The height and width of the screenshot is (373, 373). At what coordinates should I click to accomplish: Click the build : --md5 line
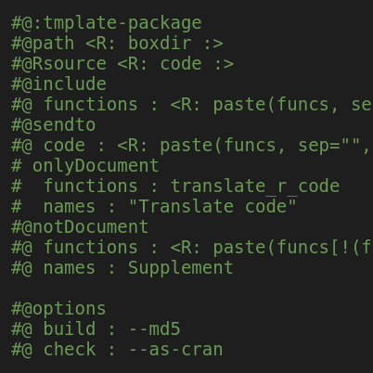[x=96, y=329]
